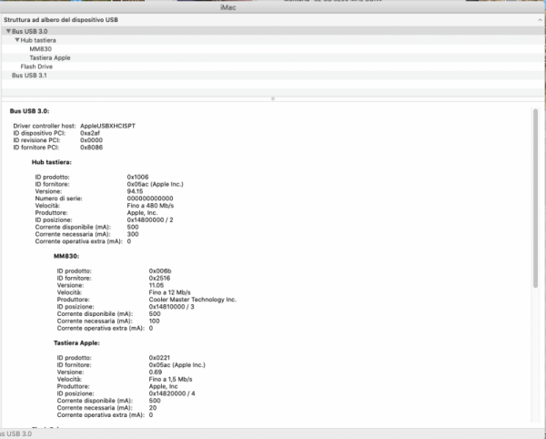
Task: Click MM830 vendor ID 0x2516
Action: click(159, 278)
